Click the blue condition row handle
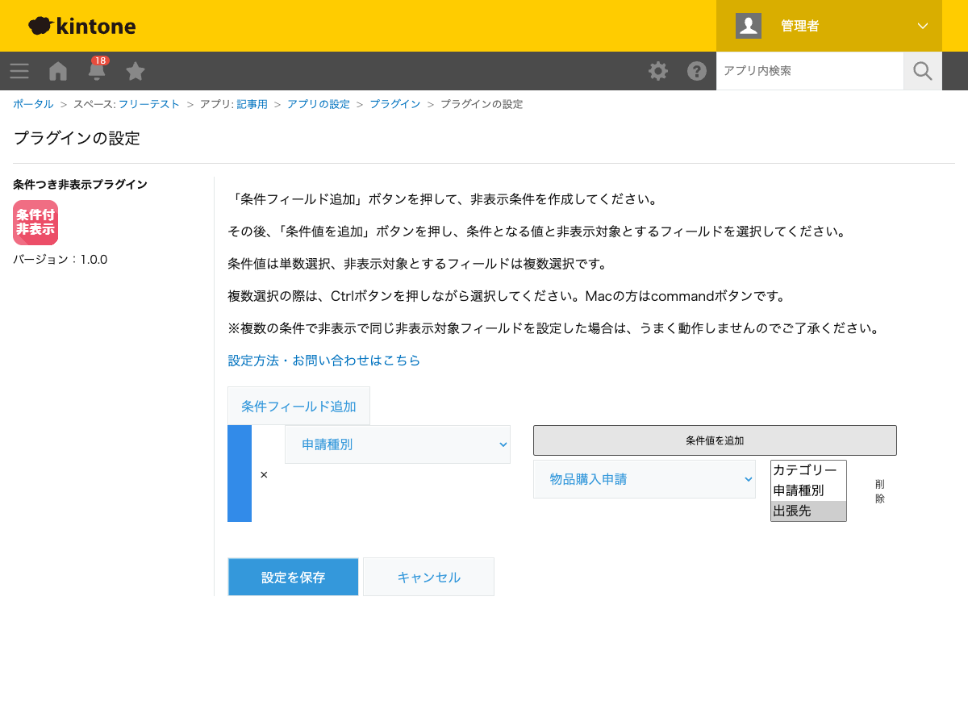Image resolution: width=968 pixels, height=726 pixels. tap(240, 474)
